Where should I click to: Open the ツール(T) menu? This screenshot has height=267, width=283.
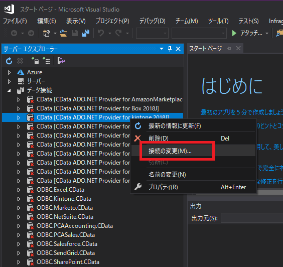point(218,21)
